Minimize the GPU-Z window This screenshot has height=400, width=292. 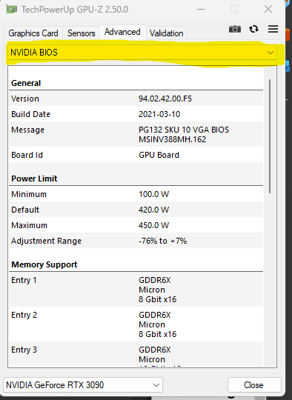(201, 9)
